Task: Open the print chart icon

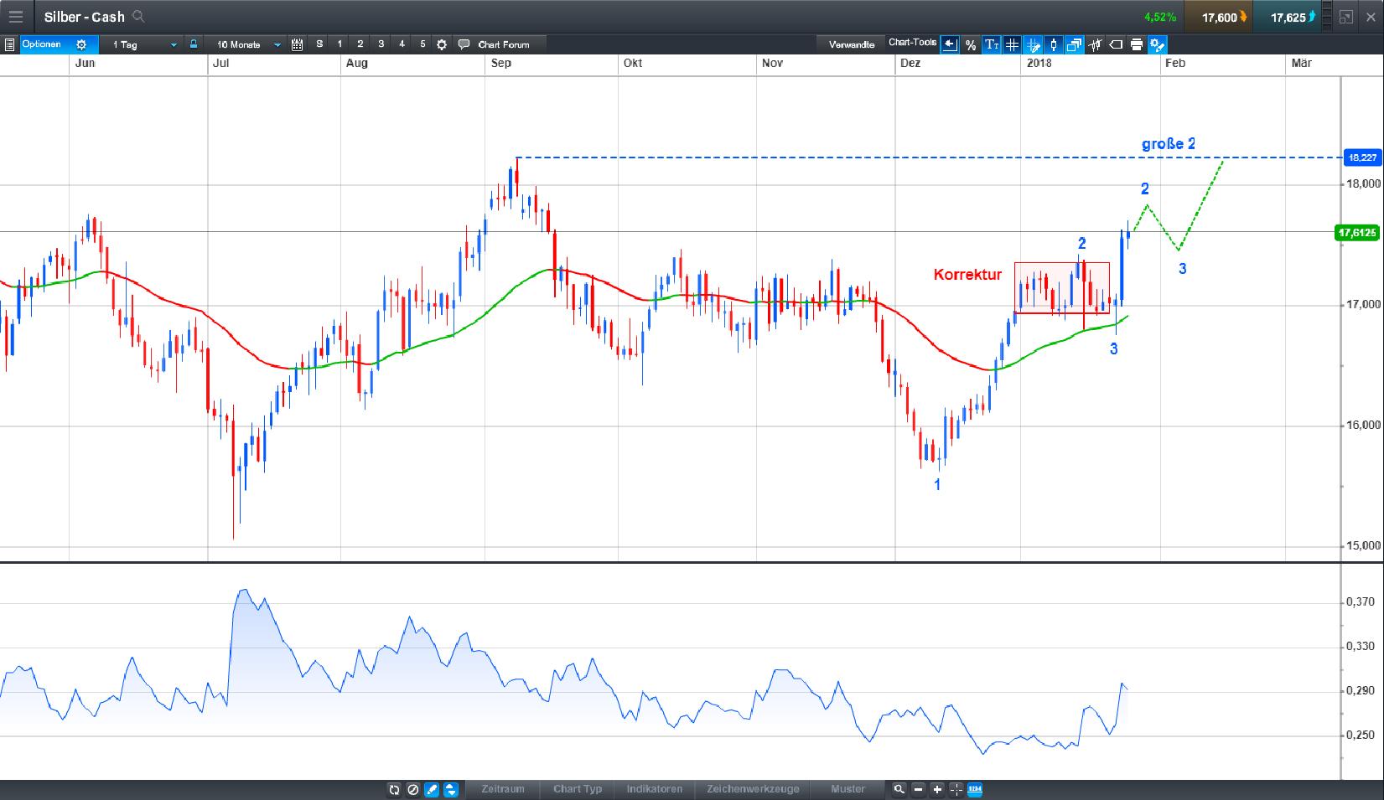Action: [x=1136, y=44]
